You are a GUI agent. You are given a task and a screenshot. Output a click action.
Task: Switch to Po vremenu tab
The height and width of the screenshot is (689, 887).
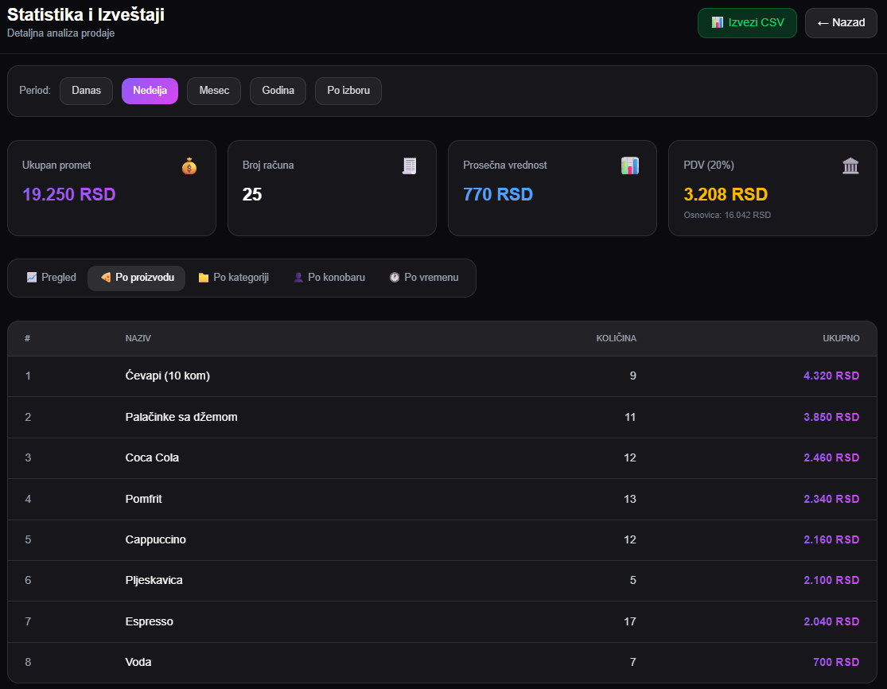424,278
